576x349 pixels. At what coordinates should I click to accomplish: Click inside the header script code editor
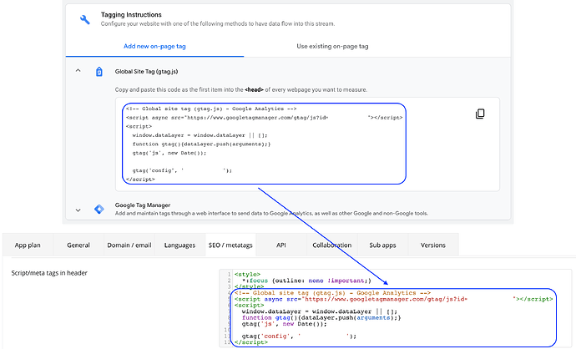(395, 308)
